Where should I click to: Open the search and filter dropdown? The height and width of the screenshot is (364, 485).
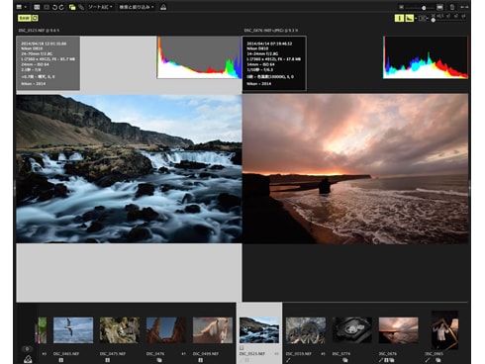(x=137, y=7)
